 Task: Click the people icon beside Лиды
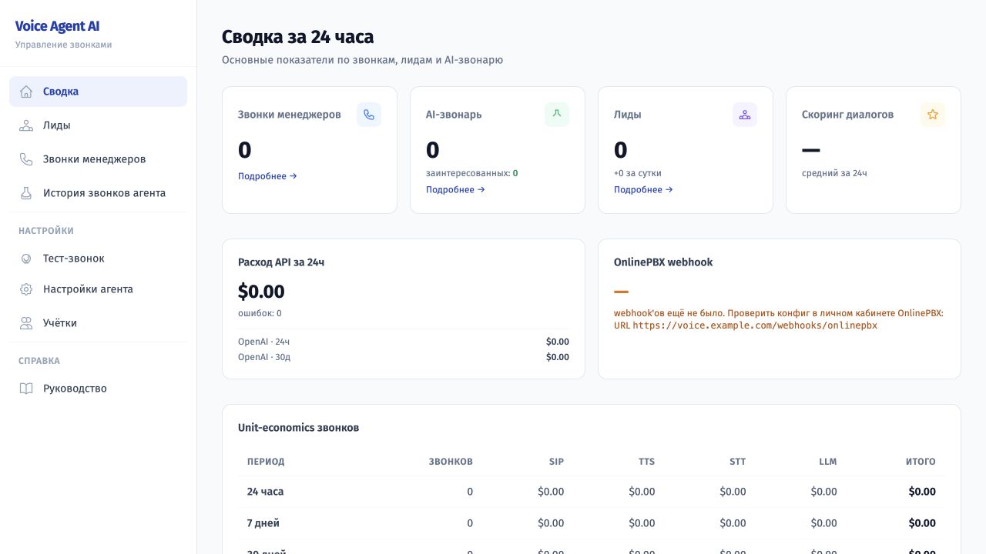pyautogui.click(x=26, y=125)
